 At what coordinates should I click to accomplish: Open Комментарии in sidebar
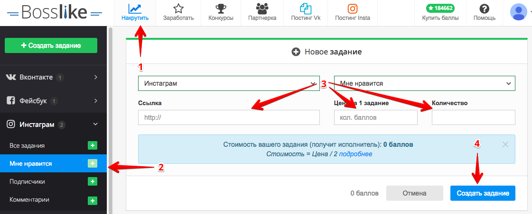29,199
